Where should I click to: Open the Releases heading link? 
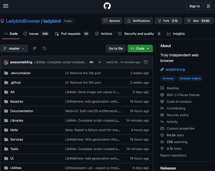pyautogui.click(x=168, y=168)
